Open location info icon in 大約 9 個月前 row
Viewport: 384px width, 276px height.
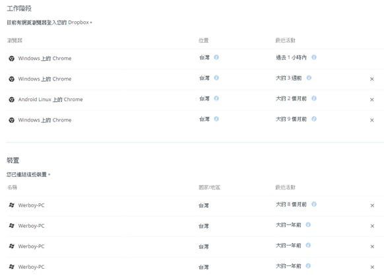point(216,119)
